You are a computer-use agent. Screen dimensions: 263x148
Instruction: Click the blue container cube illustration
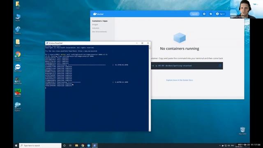point(180,37)
